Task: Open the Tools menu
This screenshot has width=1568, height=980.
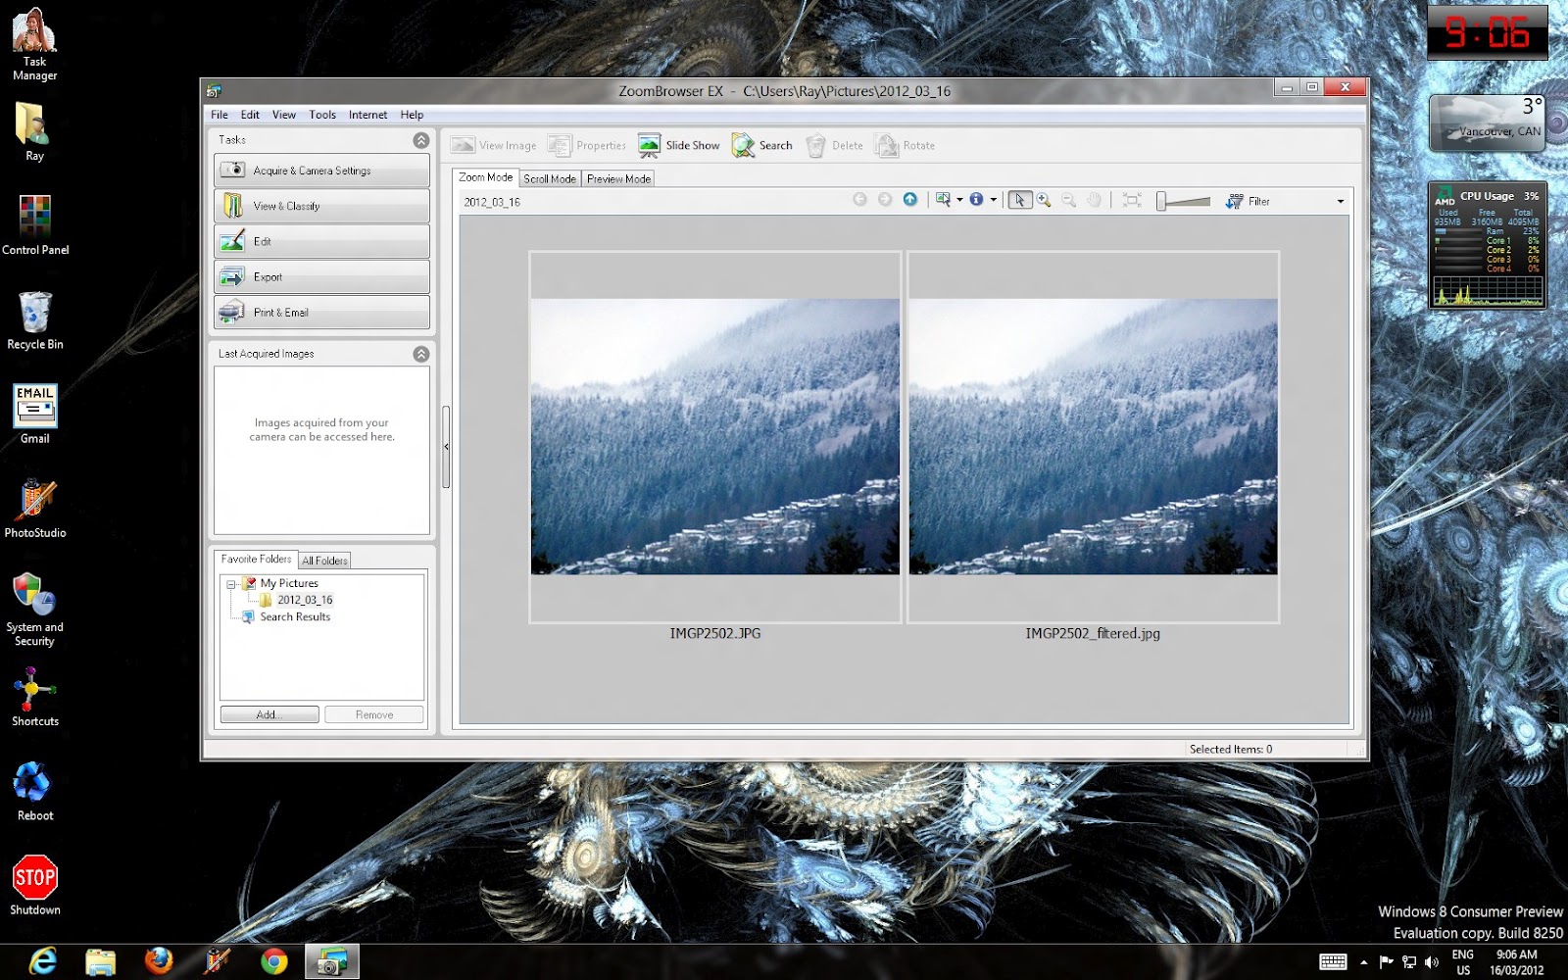Action: (x=322, y=114)
